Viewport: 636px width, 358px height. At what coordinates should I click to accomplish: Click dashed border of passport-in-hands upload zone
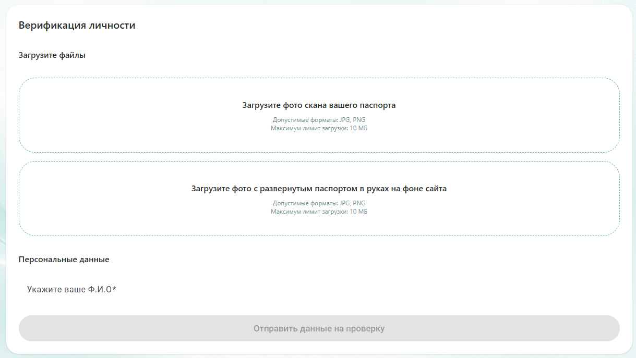[319, 162]
